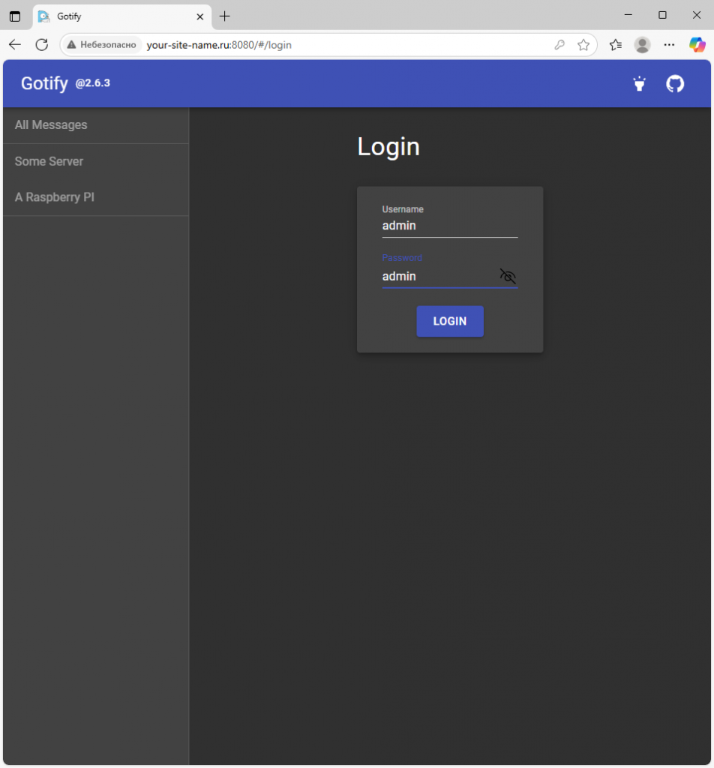The image size is (714, 768).
Task: Select A Raspberry PI in sidebar
Action: (96, 197)
